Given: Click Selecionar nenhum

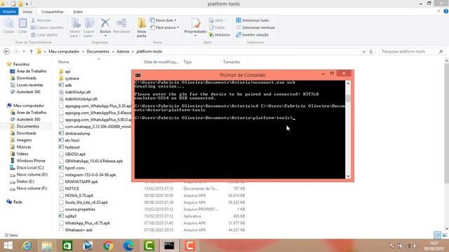Looking at the screenshot, I should tap(255, 27).
